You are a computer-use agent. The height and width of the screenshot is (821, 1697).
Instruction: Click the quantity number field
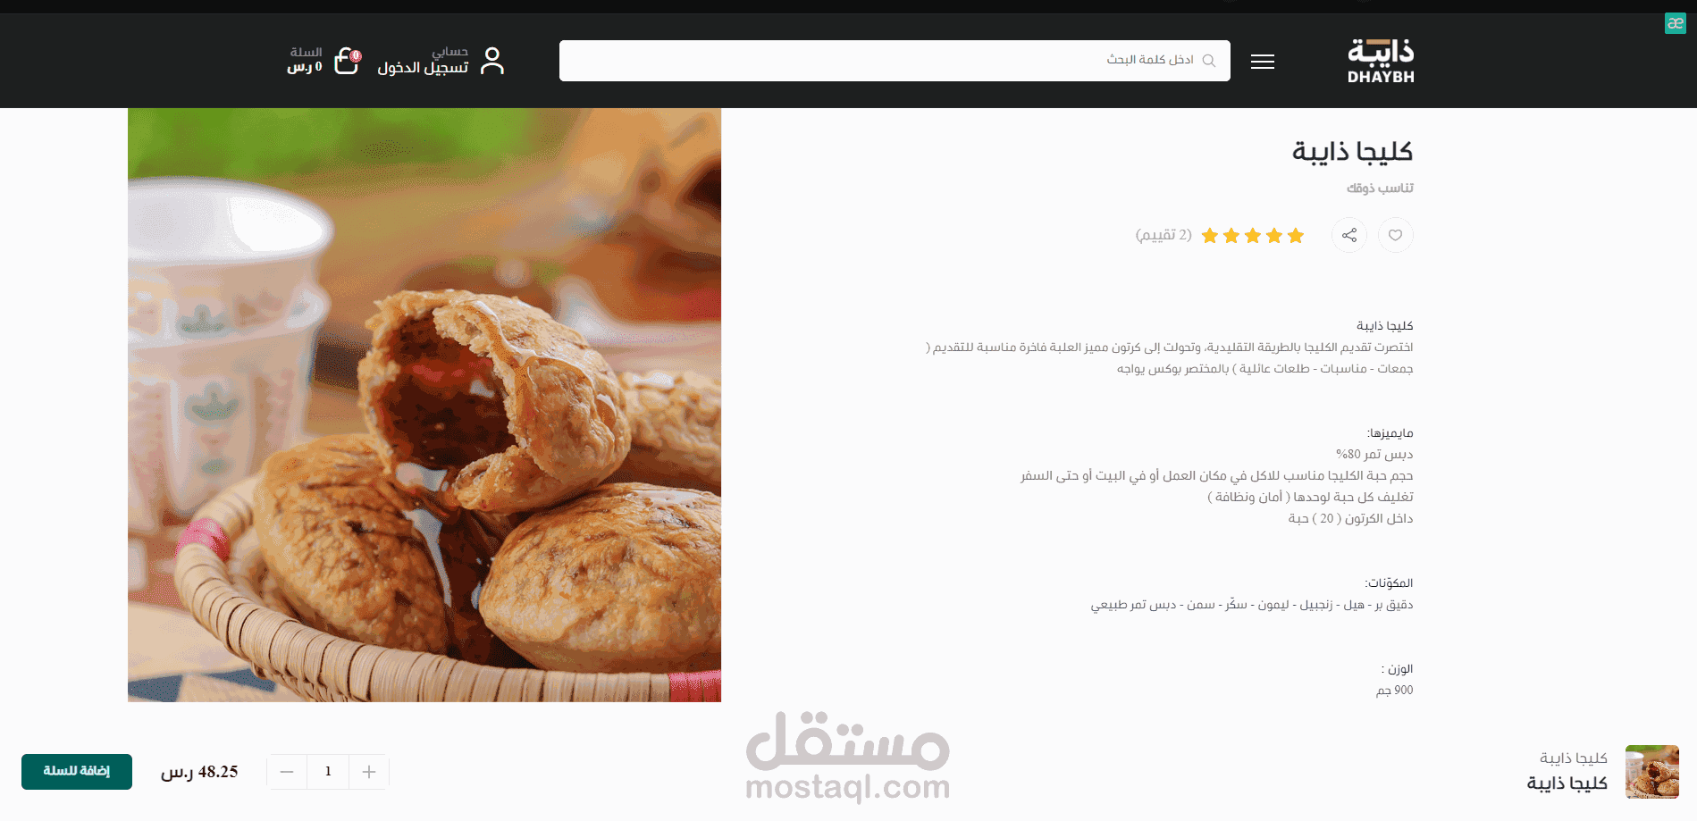(x=328, y=772)
